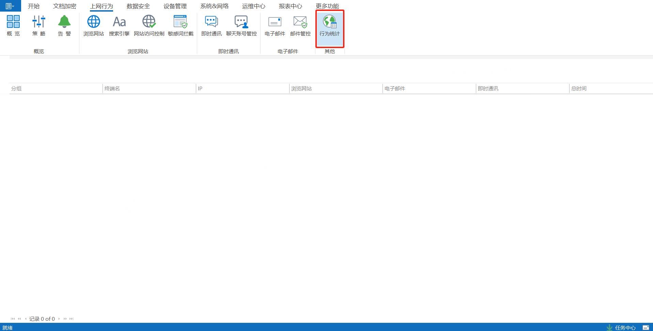Switch to the 数据安全 tab
The image size is (653, 331).
point(138,6)
